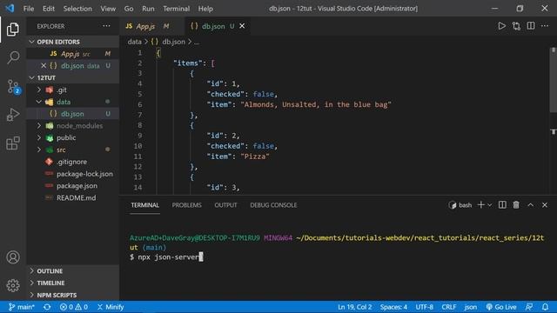Image resolution: width=557 pixels, height=313 pixels.
Task: Open the Selection menu
Action: [77, 9]
